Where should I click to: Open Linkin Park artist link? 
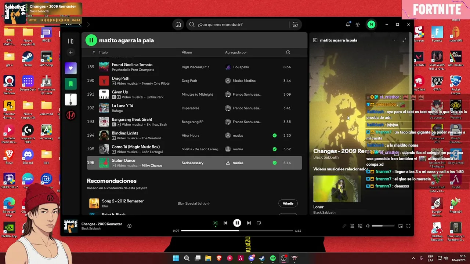pos(155,97)
